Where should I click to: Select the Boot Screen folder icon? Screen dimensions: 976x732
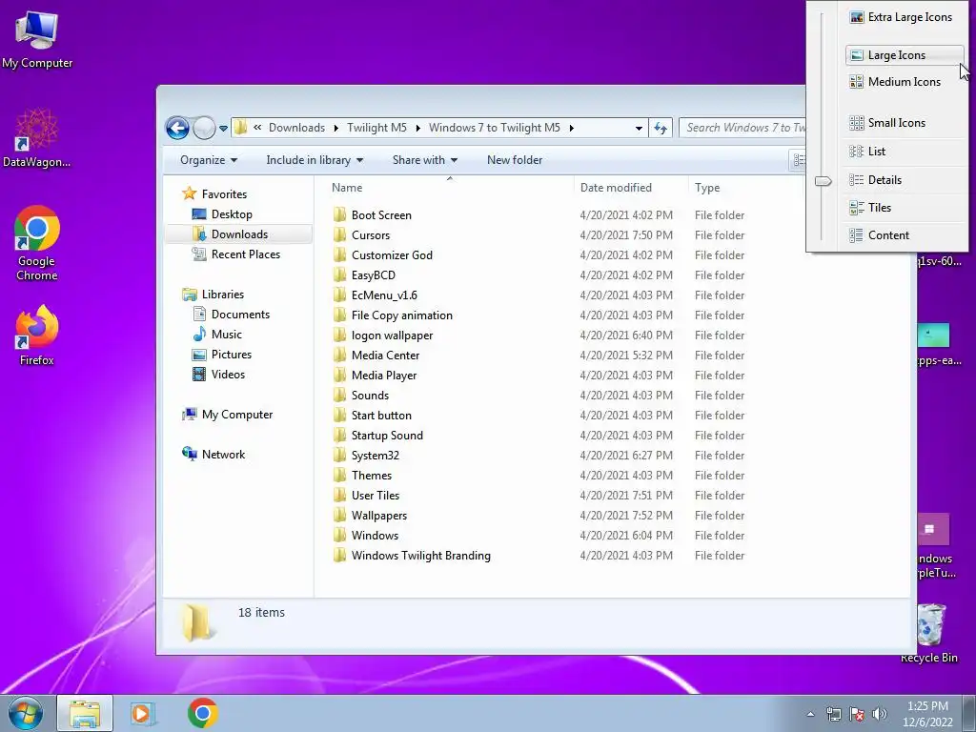point(340,215)
